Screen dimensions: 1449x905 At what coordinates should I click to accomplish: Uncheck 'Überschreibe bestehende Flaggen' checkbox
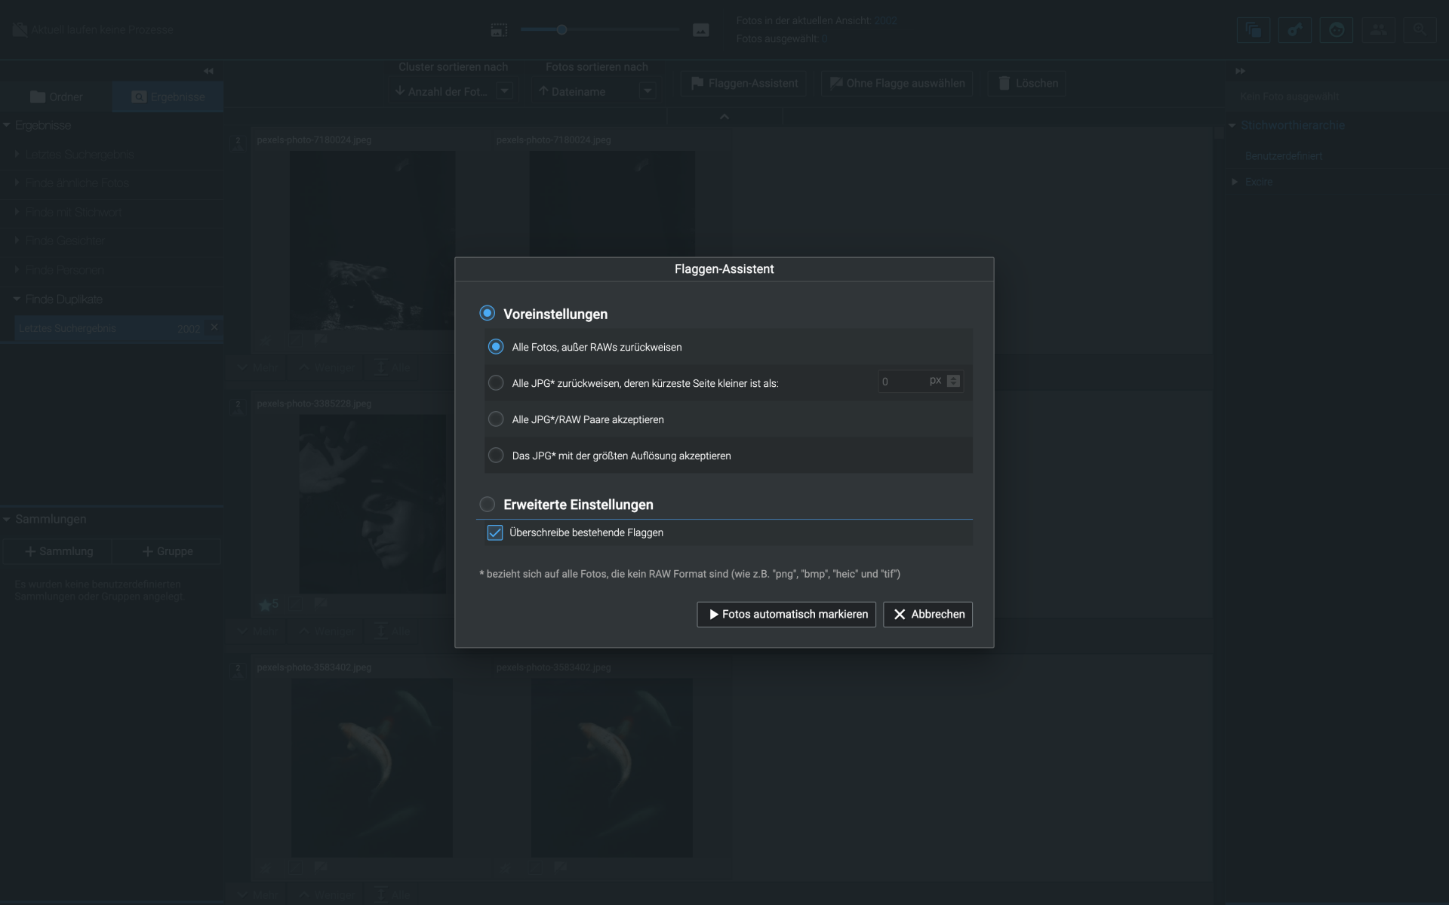pos(495,533)
